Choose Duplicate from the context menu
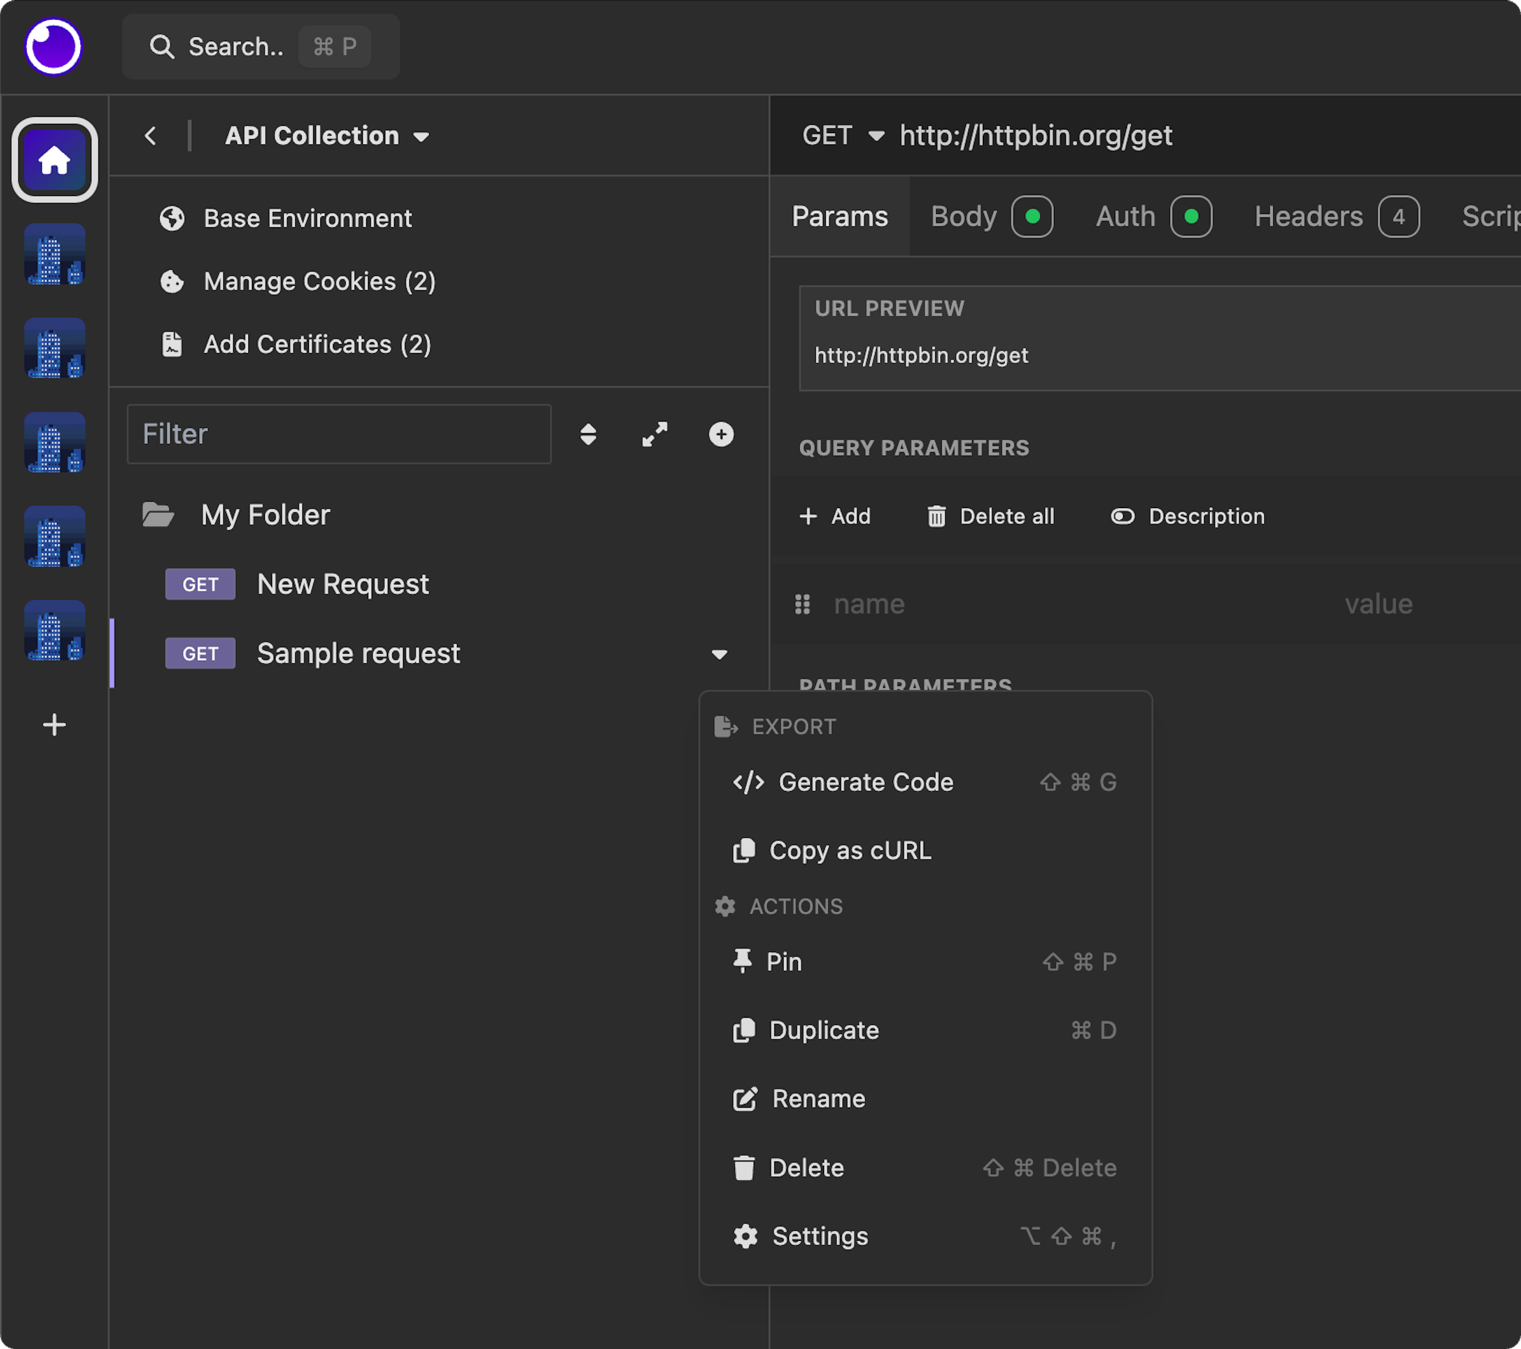The height and width of the screenshot is (1349, 1521). [x=823, y=1030]
